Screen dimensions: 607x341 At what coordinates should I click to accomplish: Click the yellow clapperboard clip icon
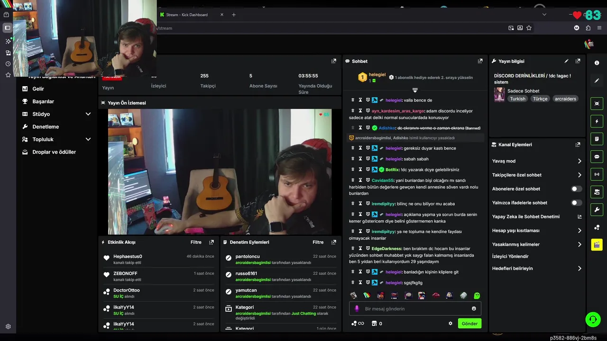point(597,244)
